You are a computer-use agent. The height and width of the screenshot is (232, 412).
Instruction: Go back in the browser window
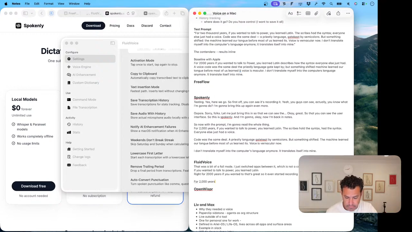point(42,13)
